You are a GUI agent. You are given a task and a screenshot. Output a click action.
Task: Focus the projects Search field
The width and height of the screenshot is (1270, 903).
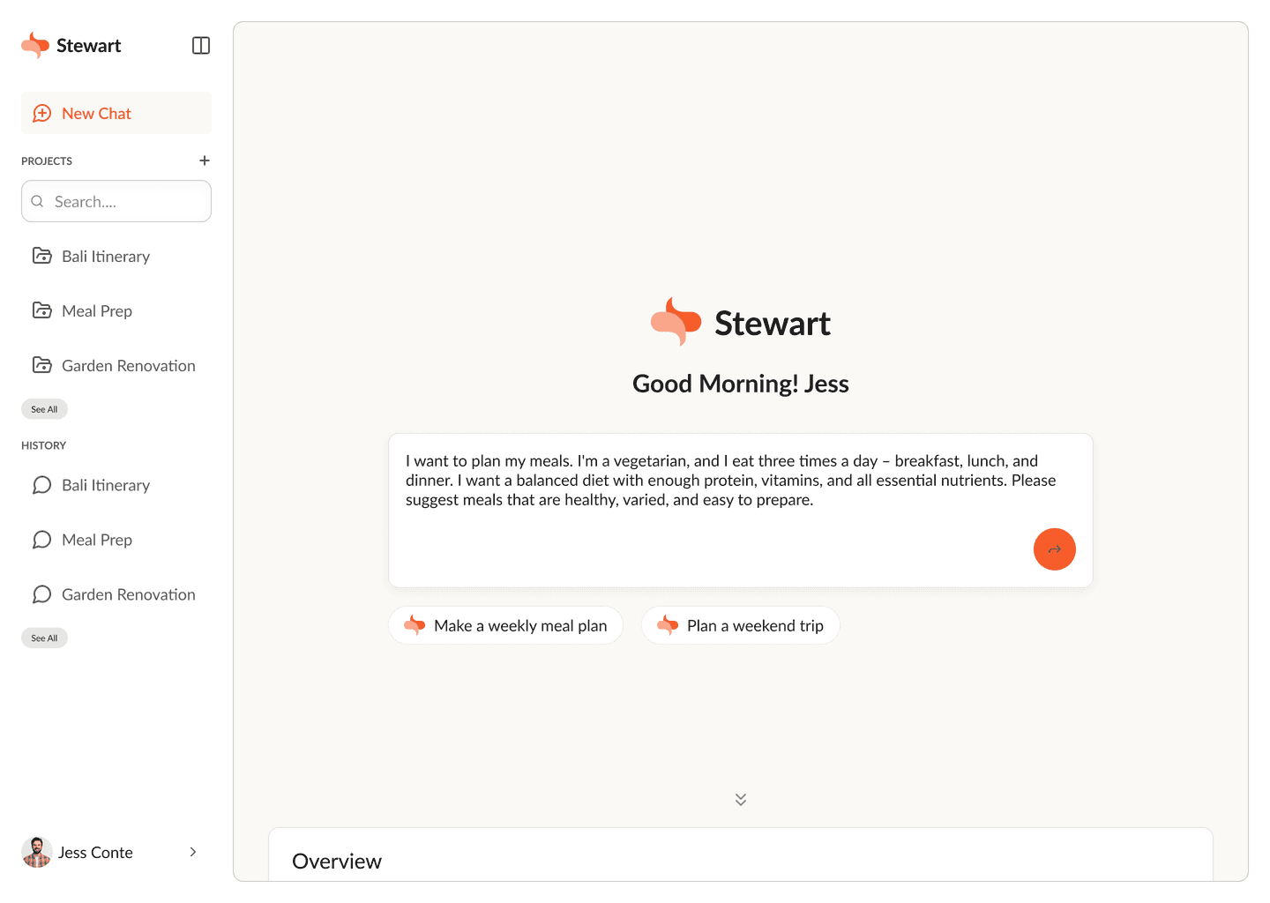pyautogui.click(x=116, y=201)
